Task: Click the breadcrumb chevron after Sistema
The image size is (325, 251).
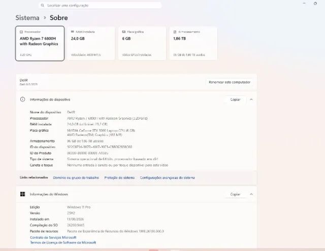Action: click(45, 18)
